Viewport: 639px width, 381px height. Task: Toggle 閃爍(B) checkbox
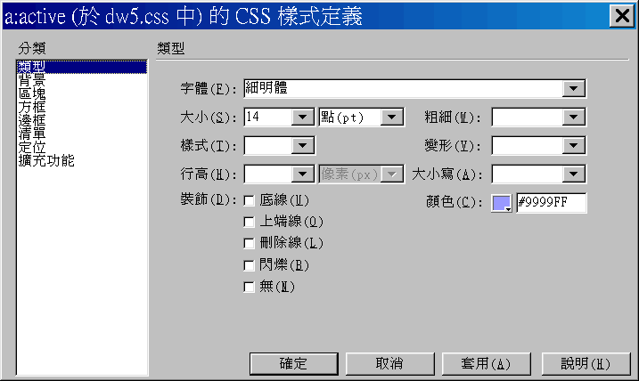pyautogui.click(x=249, y=265)
